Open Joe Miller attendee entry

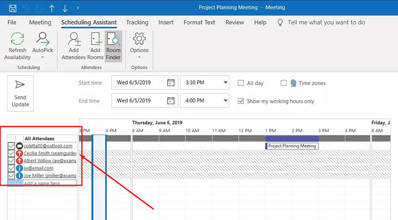pyautogui.click(x=50, y=175)
